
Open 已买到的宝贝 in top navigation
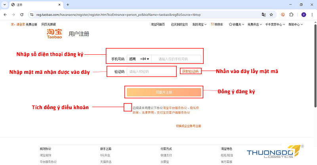179,24
